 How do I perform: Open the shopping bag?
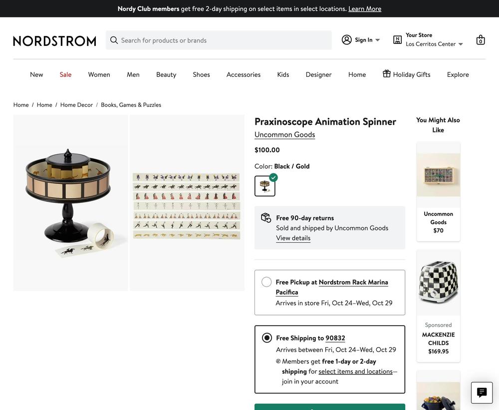481,40
